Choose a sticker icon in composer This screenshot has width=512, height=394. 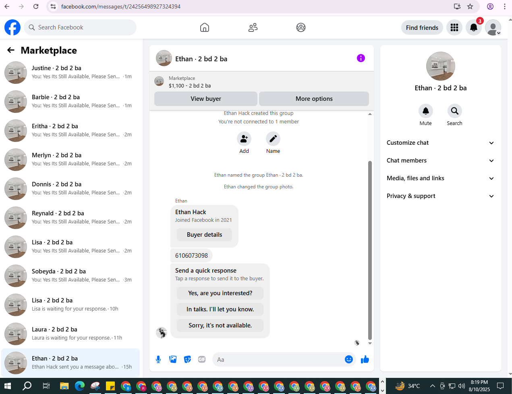click(187, 359)
